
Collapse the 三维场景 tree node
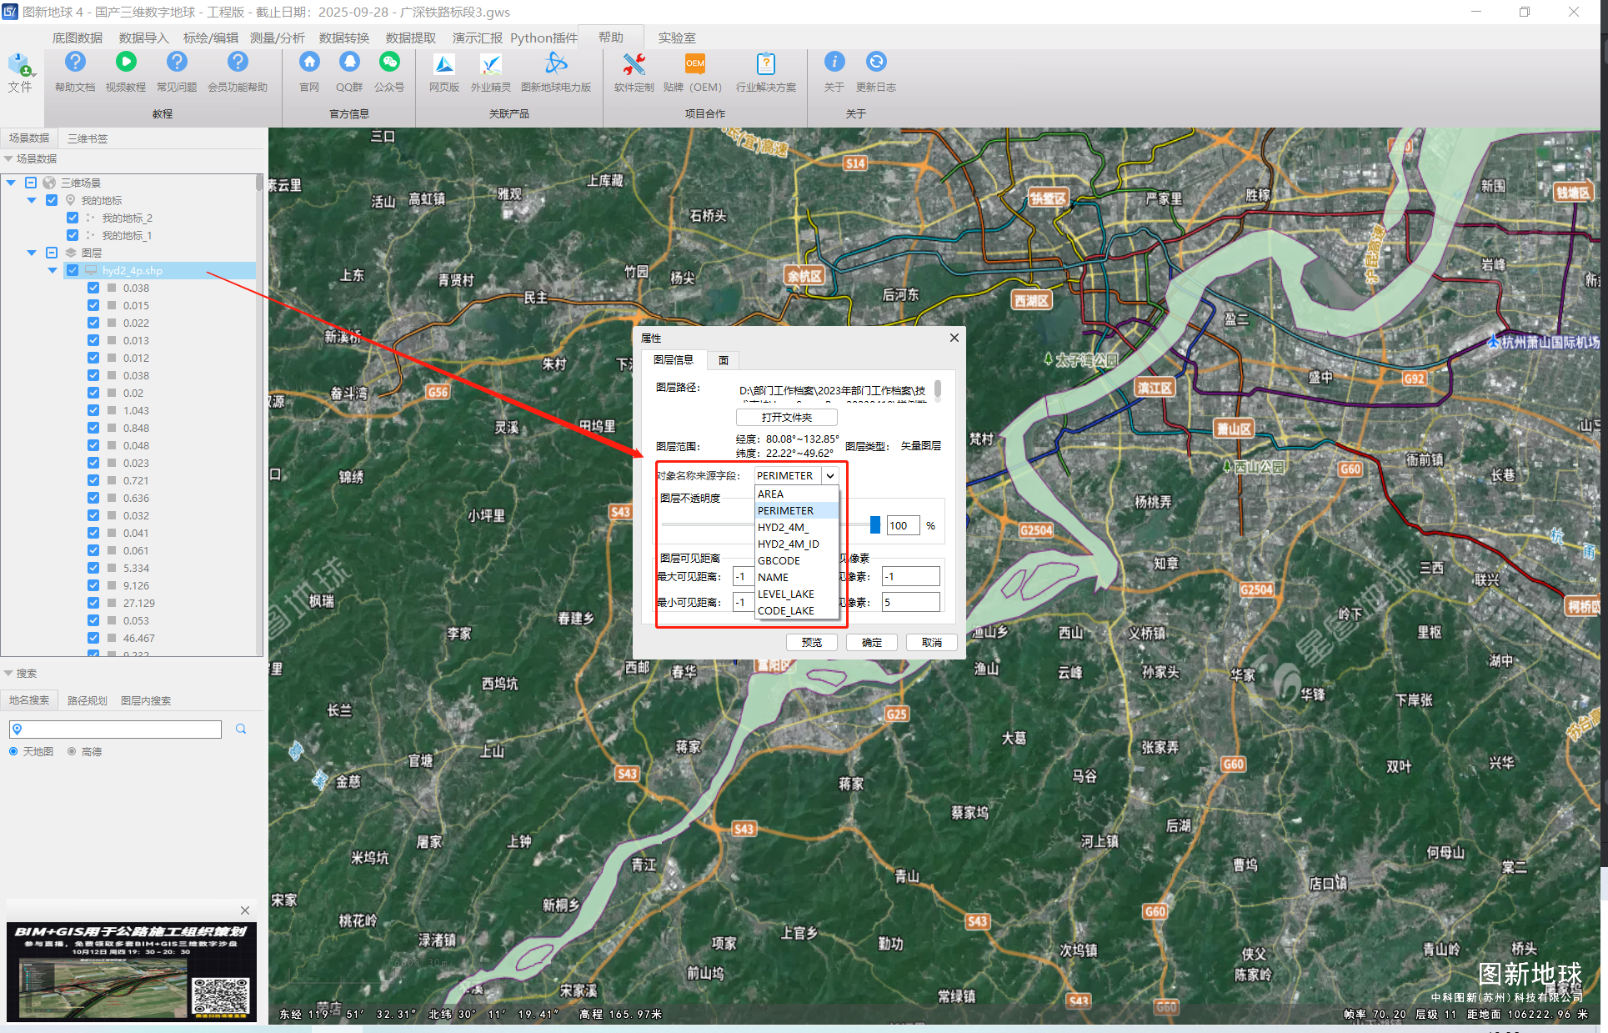coord(11,183)
